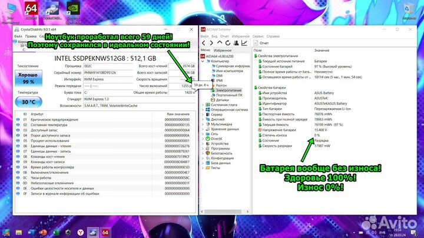
Task: Switch to the Меню tab in AIDA64
Action: [206, 50]
